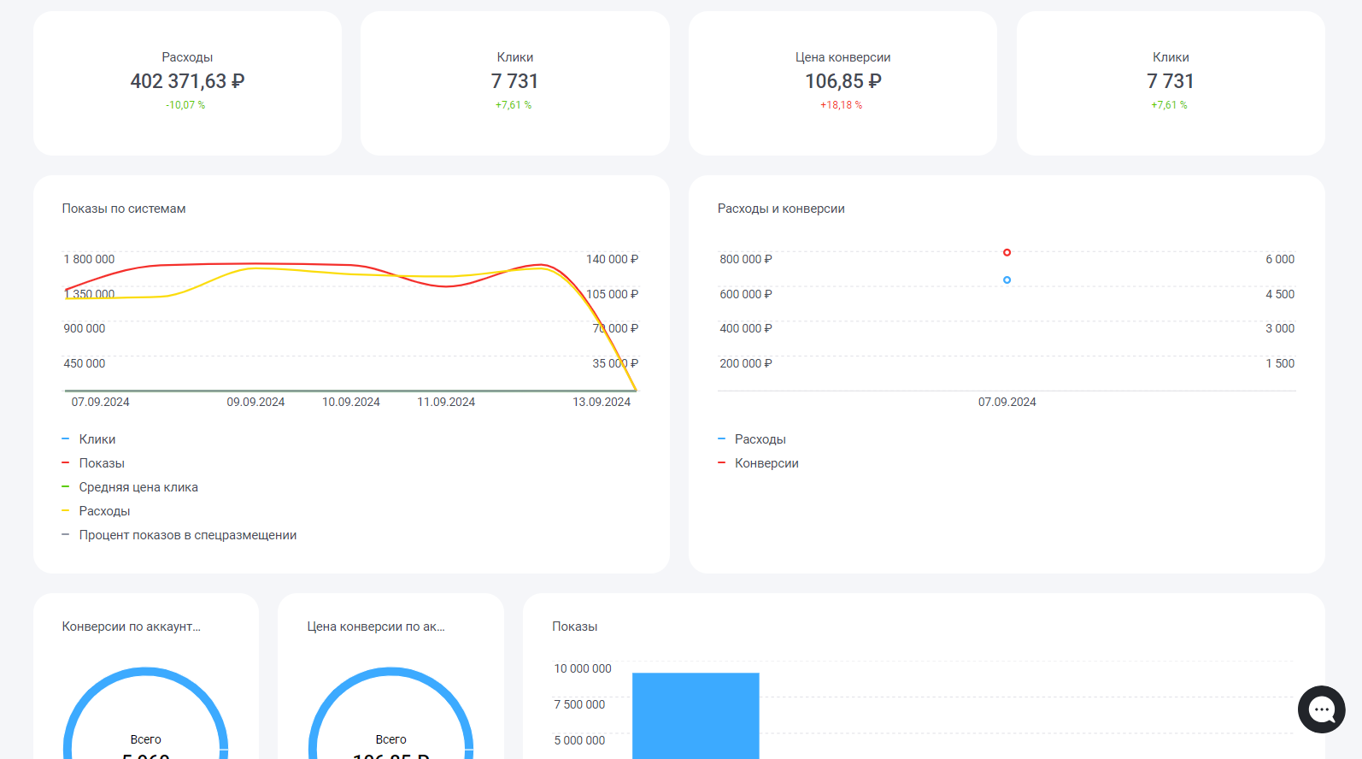Toggle the Расходы series in Показы по системам legend
Image resolution: width=1362 pixels, height=759 pixels.
point(96,511)
